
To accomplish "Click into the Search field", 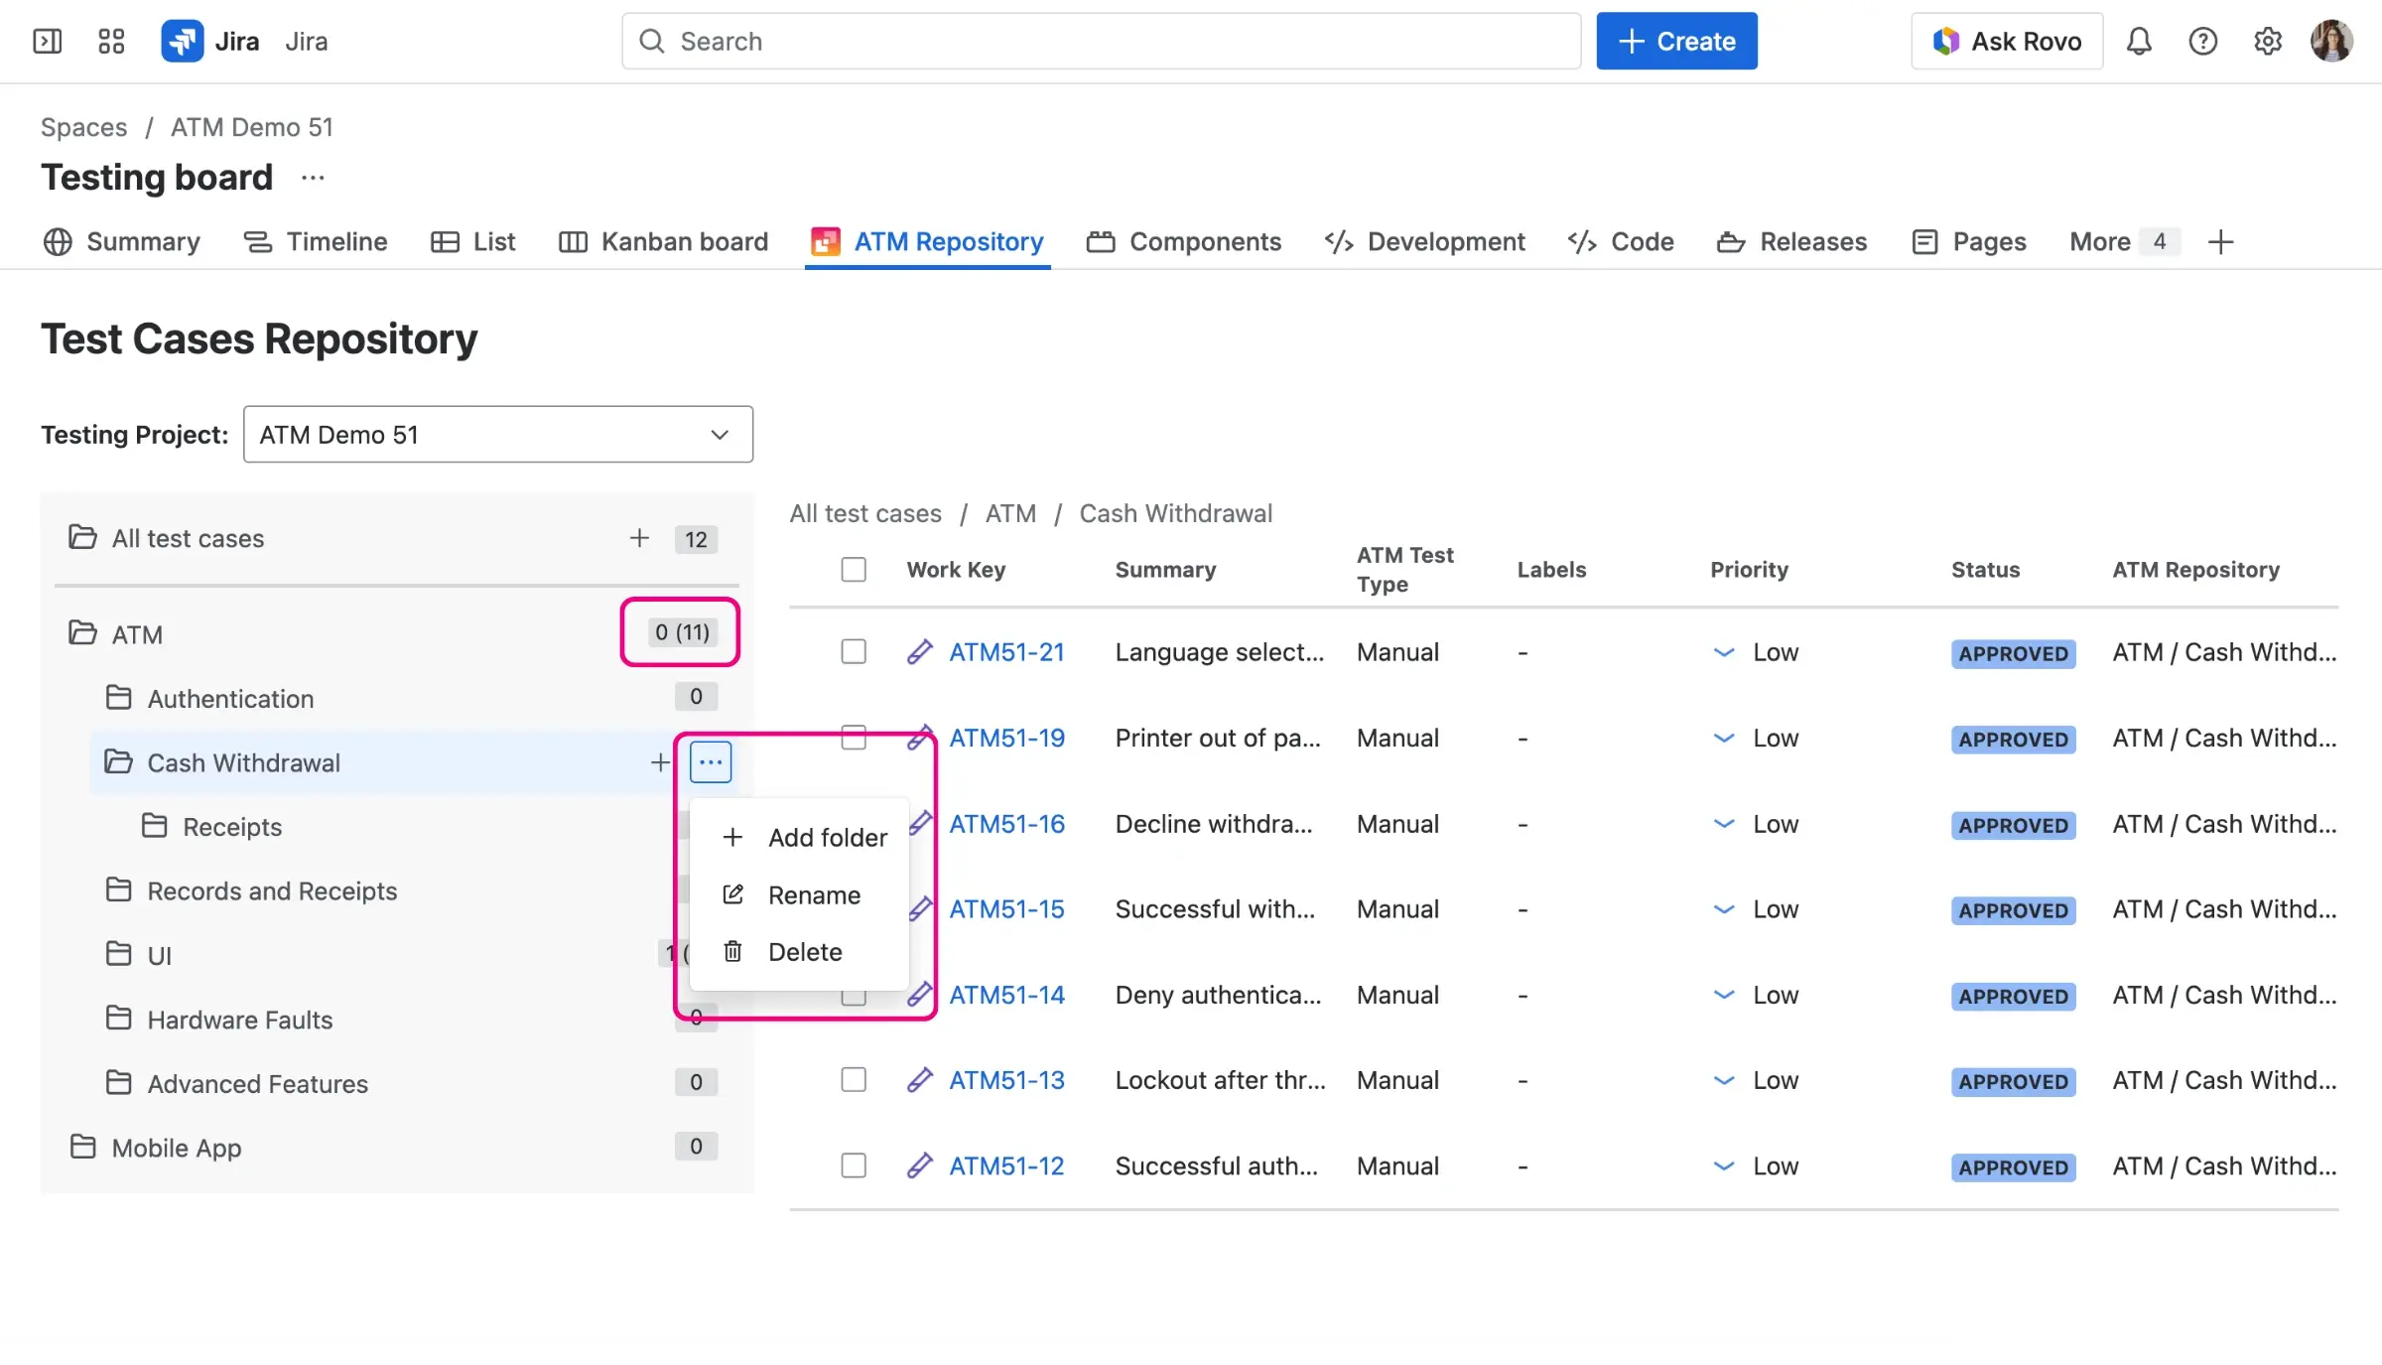I will 1102,42.
